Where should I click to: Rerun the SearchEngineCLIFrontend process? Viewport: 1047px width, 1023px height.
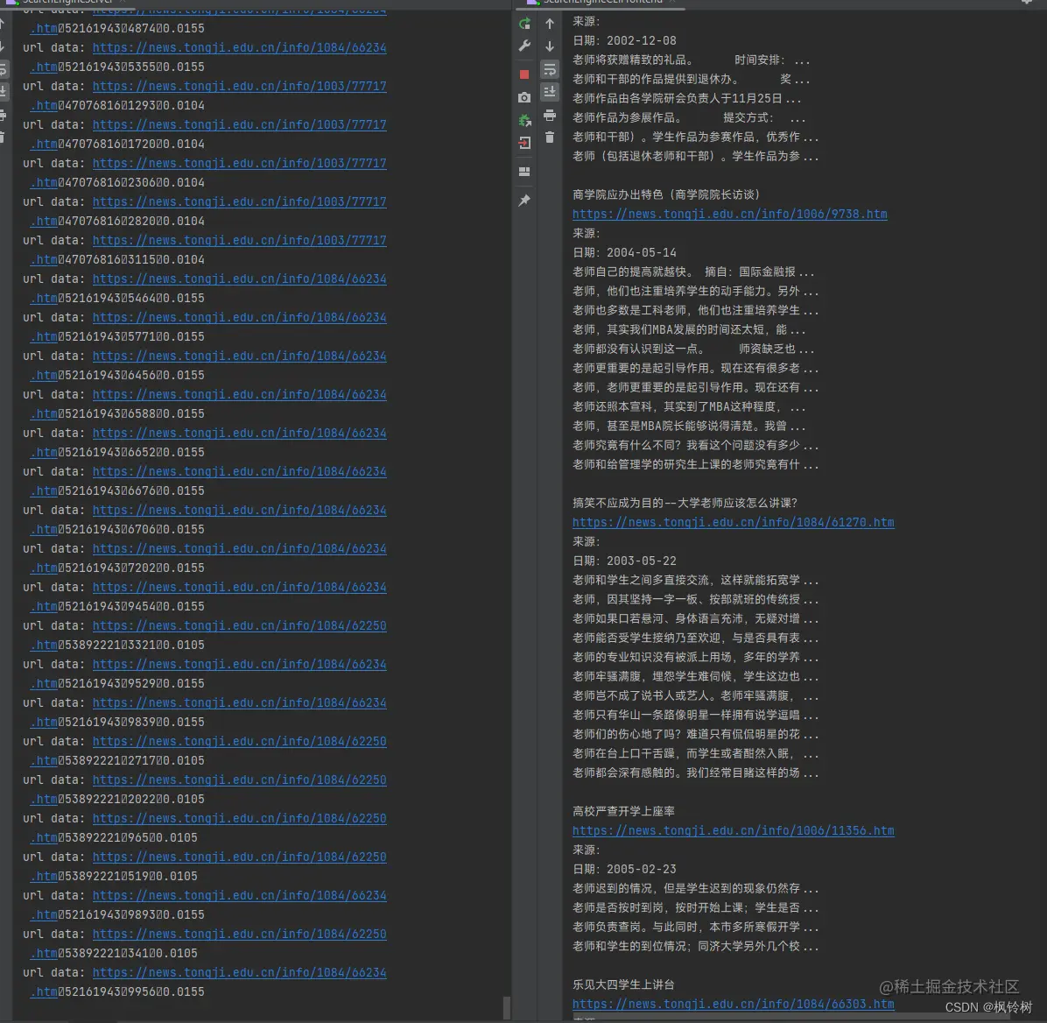524,24
